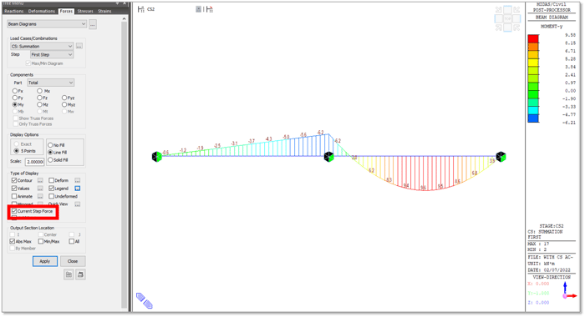Open Contour details ellipsis button
Screen dimensions: 585x317
click(40, 180)
